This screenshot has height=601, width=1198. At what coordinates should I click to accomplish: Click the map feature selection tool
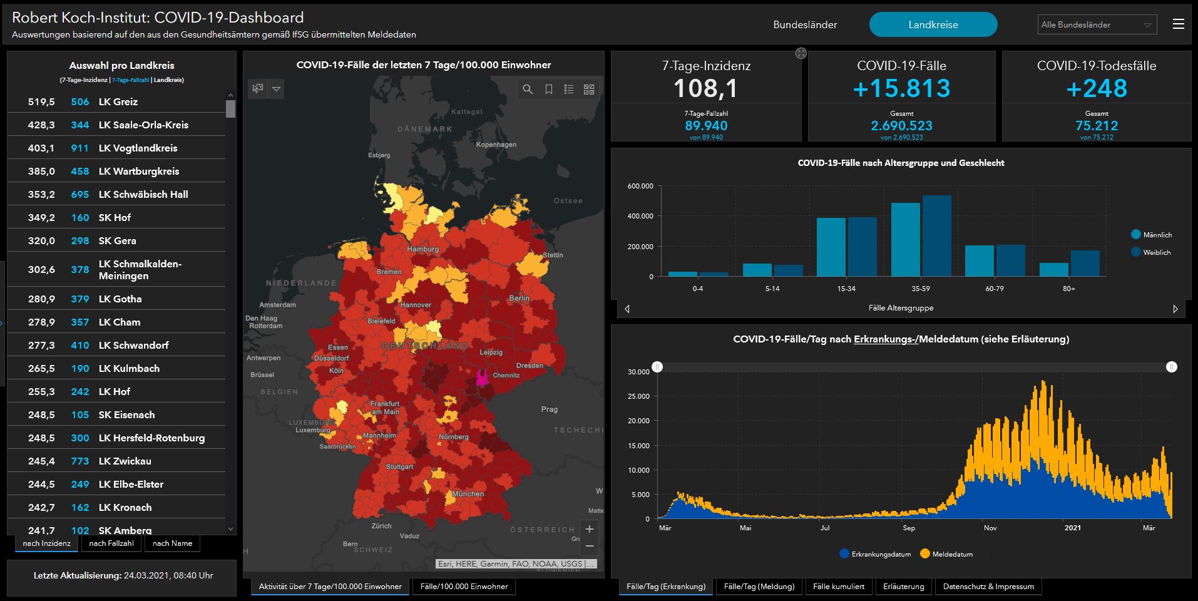(258, 89)
